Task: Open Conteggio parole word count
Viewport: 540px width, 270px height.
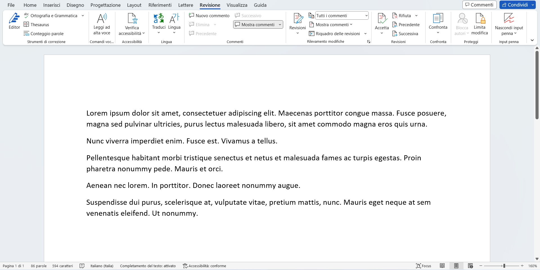Action: point(44,33)
